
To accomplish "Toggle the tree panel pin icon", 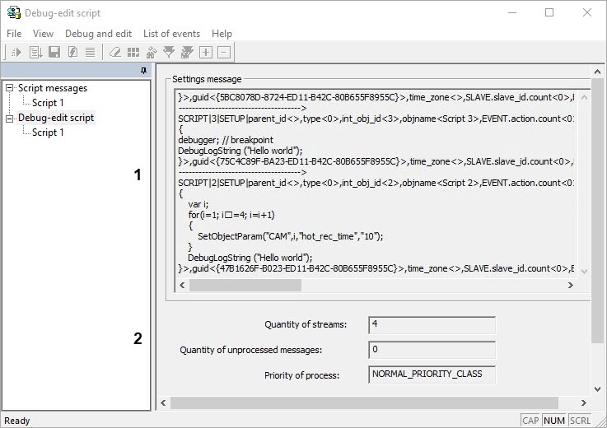I will click(144, 71).
